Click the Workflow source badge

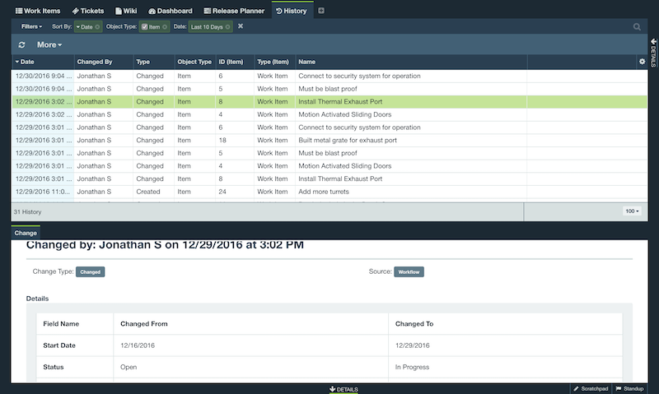[x=409, y=272]
